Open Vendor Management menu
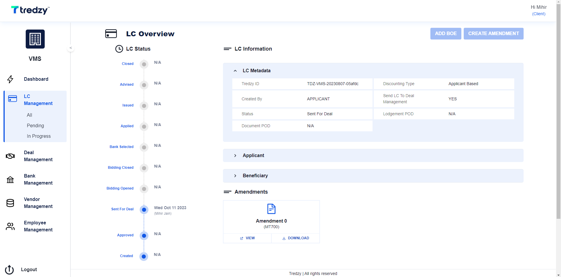Viewport: 561px width, 277px height. [38, 203]
